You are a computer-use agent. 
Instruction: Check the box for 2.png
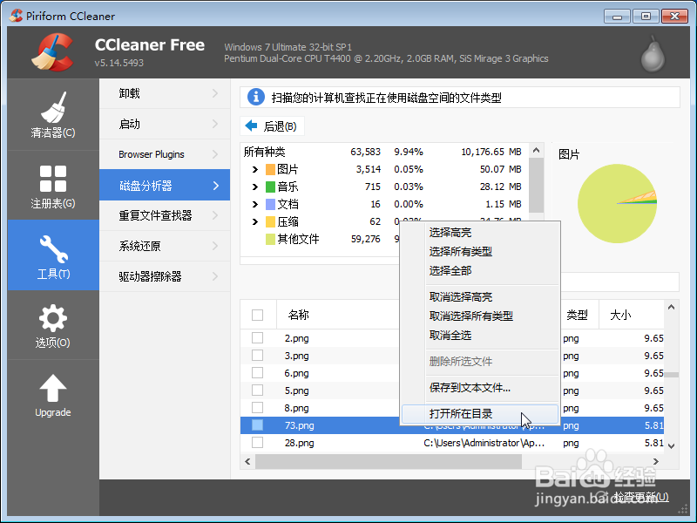coord(257,338)
